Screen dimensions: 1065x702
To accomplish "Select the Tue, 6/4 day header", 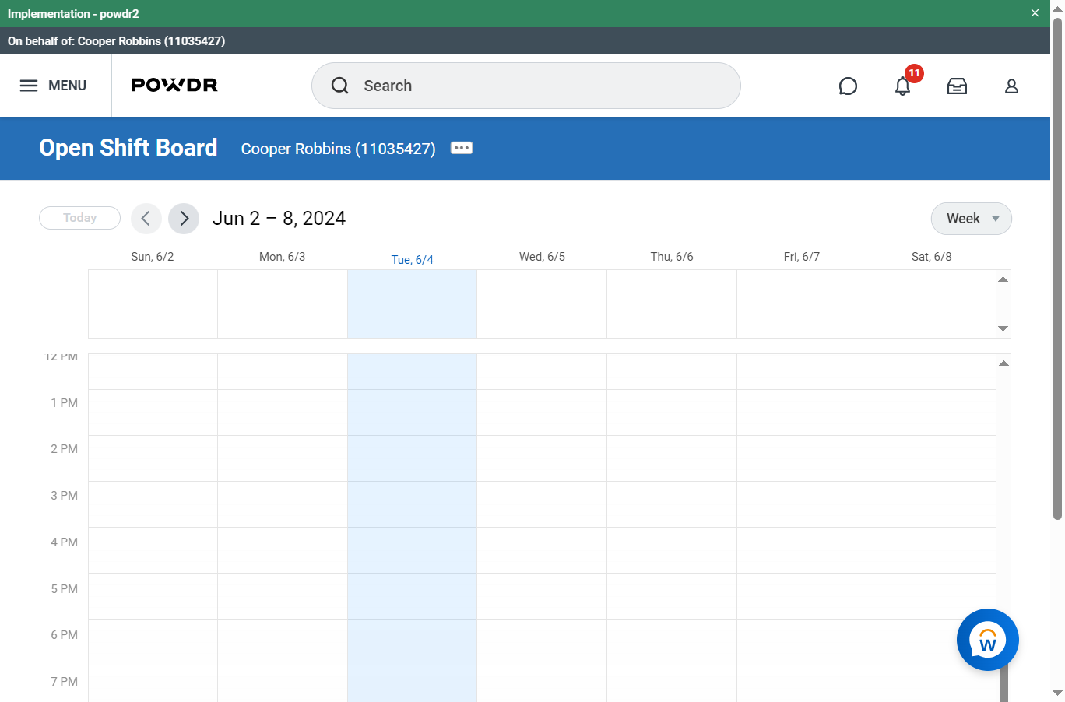I will click(x=413, y=260).
